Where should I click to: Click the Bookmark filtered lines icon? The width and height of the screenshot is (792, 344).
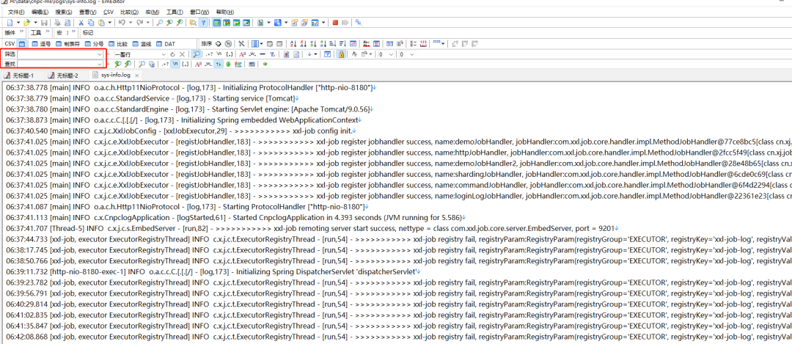[287, 54]
